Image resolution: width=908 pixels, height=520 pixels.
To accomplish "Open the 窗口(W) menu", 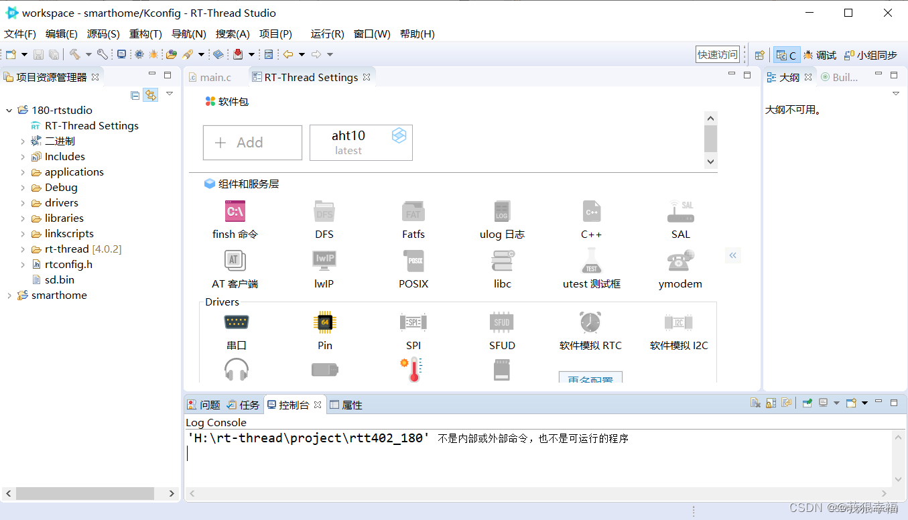I will (372, 34).
